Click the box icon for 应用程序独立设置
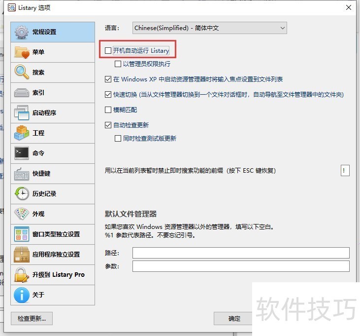This screenshot has width=360, height=336. pyautogui.click(x=22, y=255)
